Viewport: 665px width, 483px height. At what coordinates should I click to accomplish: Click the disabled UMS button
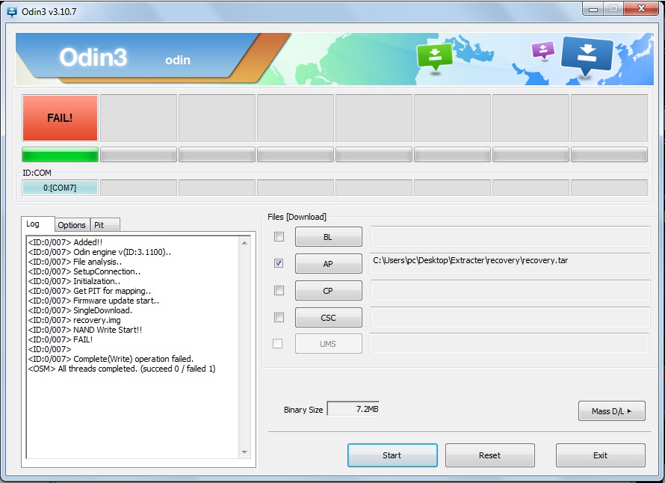pyautogui.click(x=329, y=344)
